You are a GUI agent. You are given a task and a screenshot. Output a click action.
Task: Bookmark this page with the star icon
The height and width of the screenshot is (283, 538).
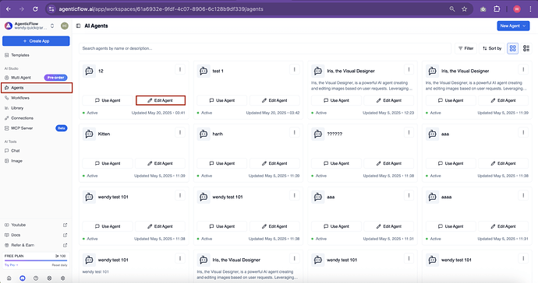[464, 9]
